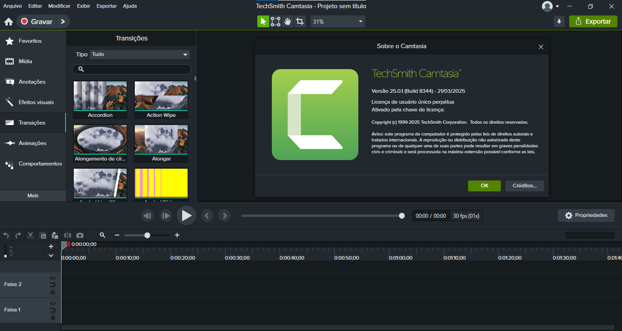622x331 pixels.
Task: Toggle the magnet on Faixa 2
Action: point(53,285)
